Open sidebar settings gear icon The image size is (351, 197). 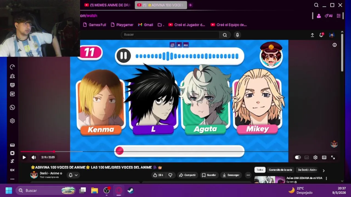click(x=12, y=121)
